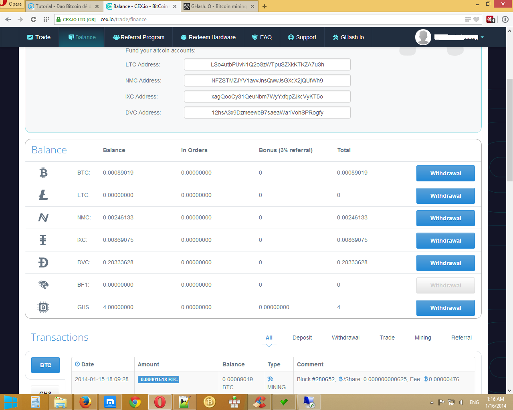Close the Tutorial - Đào Bitcoin tab

point(97,6)
